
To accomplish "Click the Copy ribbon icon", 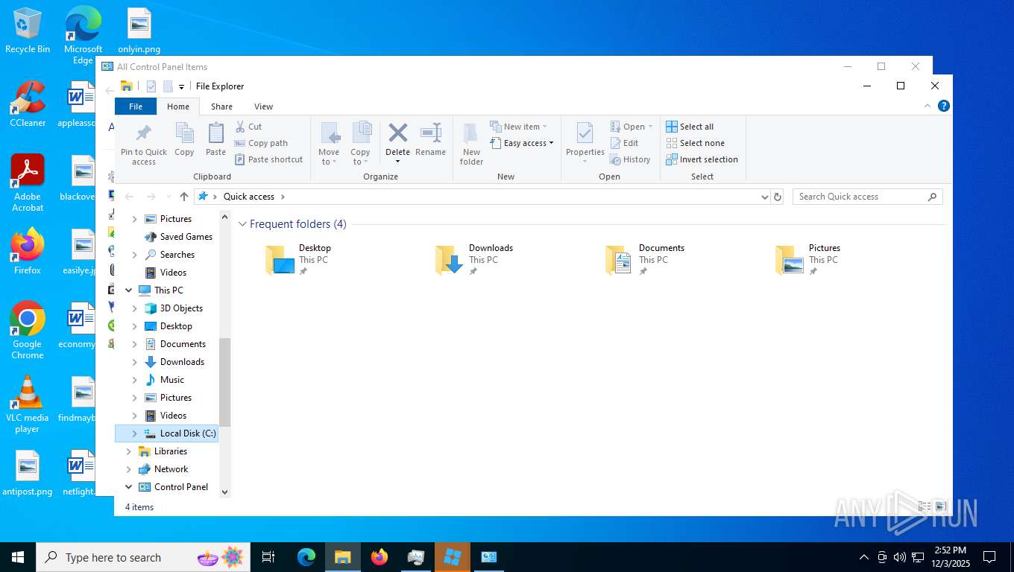I will (x=184, y=134).
